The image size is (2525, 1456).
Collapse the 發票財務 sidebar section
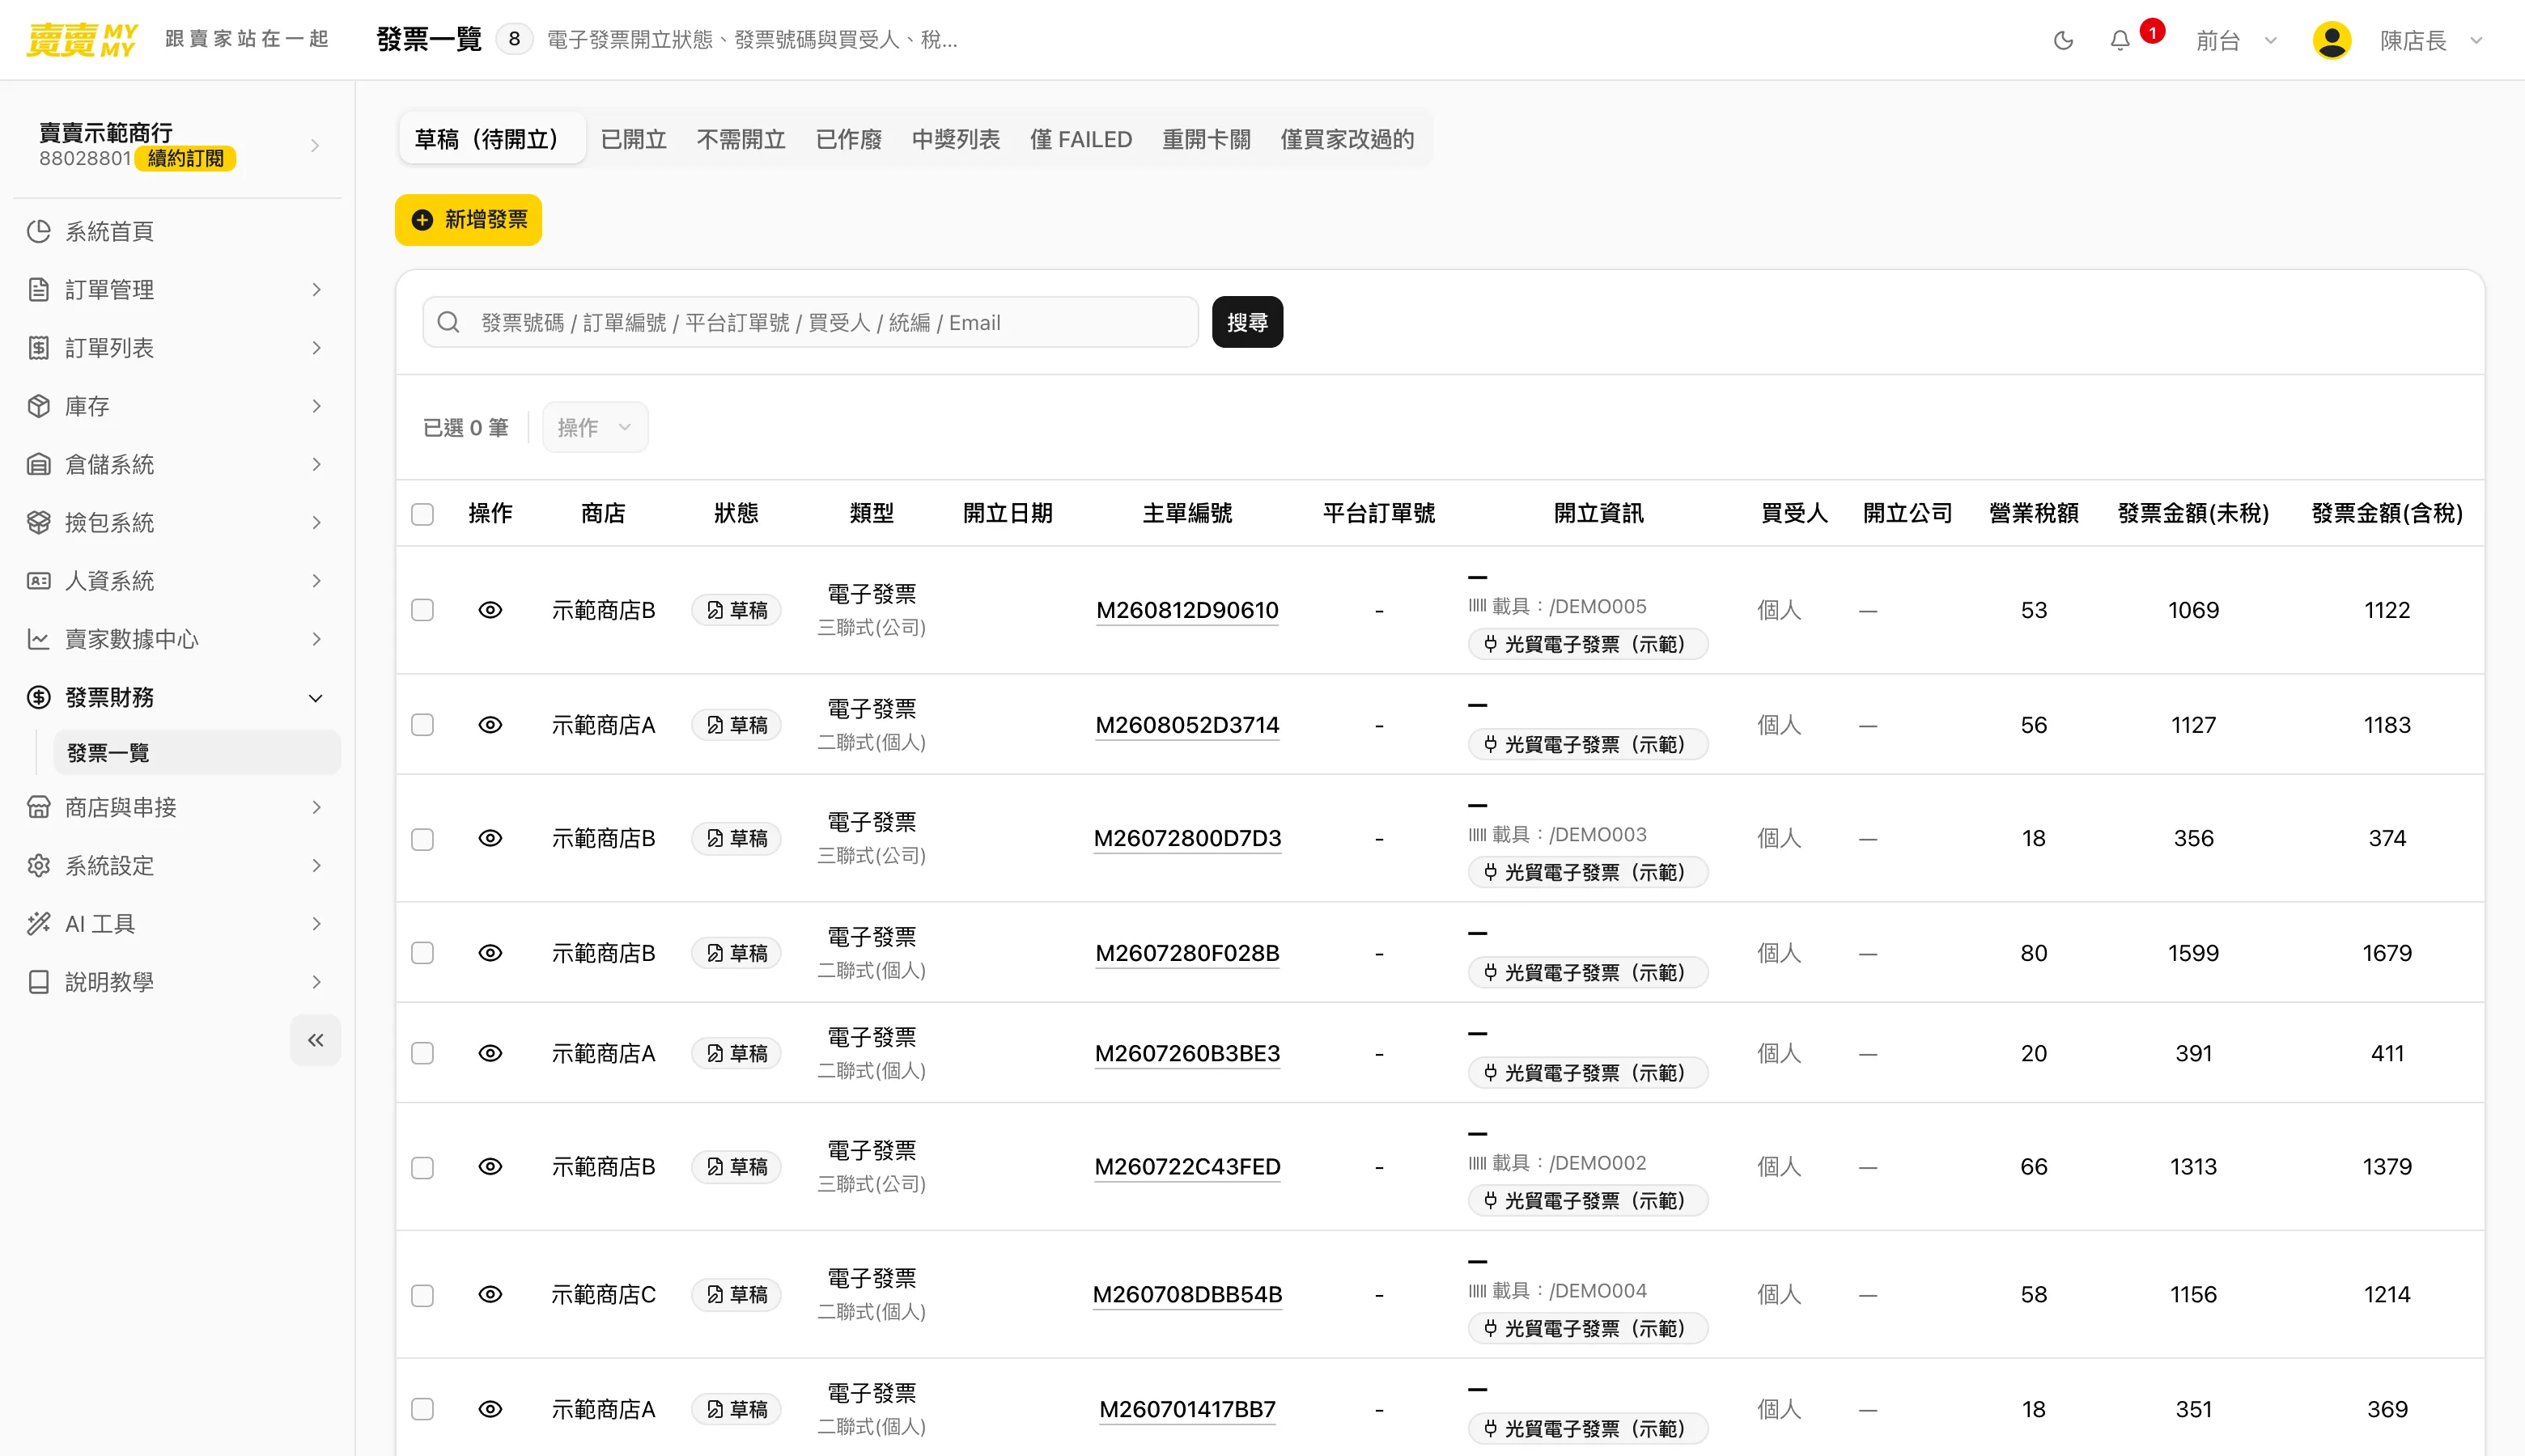pos(177,697)
